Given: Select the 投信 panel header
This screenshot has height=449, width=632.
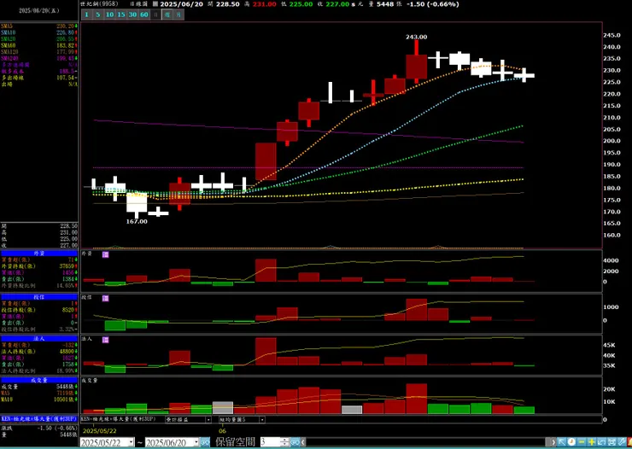Looking at the screenshot, I should tap(39, 297).
